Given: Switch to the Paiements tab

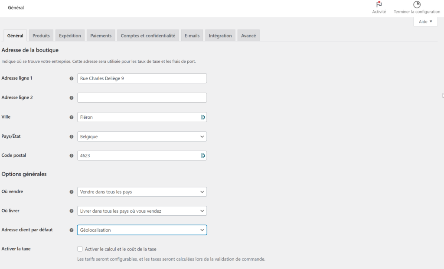Looking at the screenshot, I should (101, 36).
